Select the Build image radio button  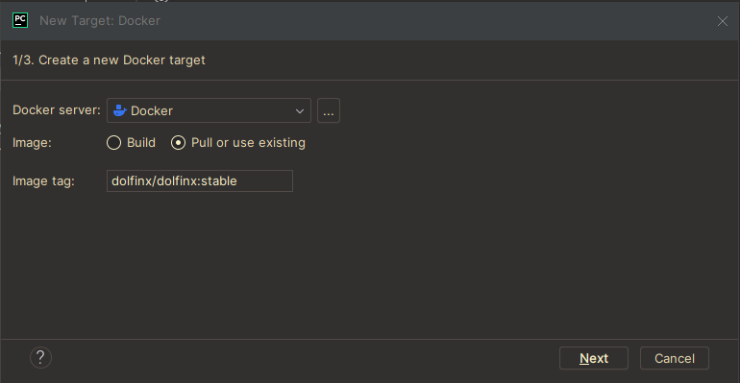coord(113,143)
